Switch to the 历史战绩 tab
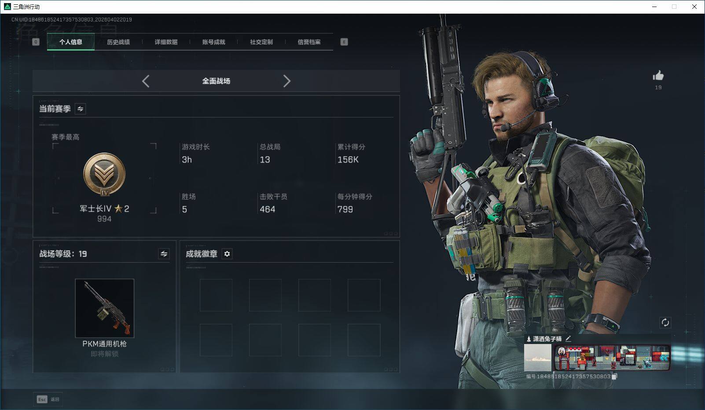Viewport: 705px width, 410px height. 118,42
